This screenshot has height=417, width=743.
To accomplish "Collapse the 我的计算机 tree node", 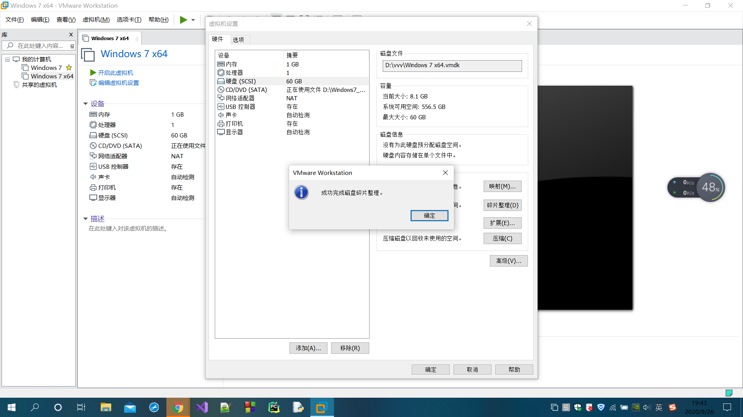I will click(x=7, y=59).
